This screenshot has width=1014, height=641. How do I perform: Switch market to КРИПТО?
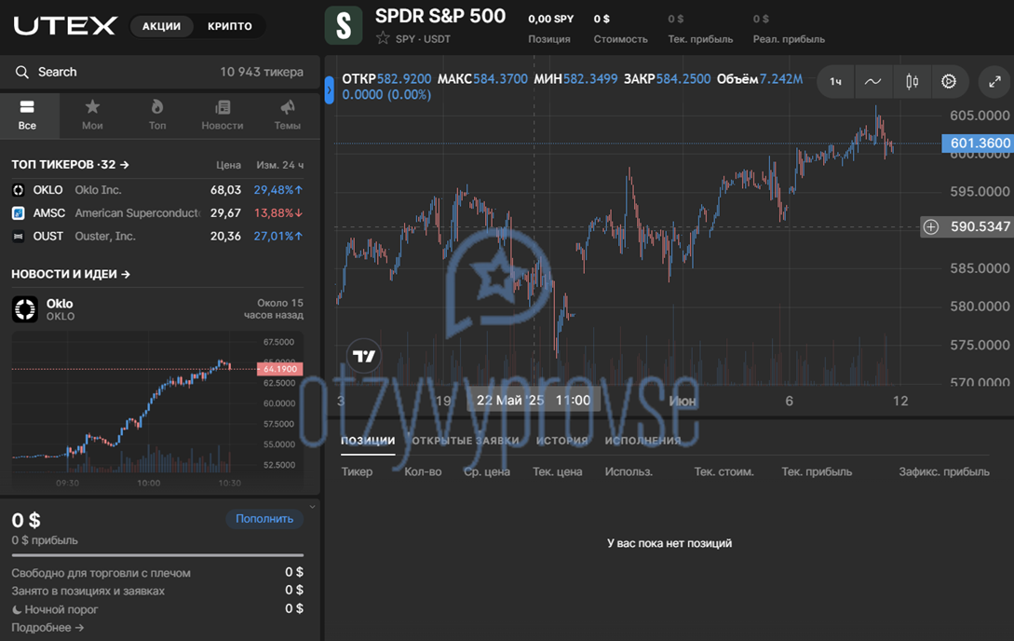pos(230,26)
